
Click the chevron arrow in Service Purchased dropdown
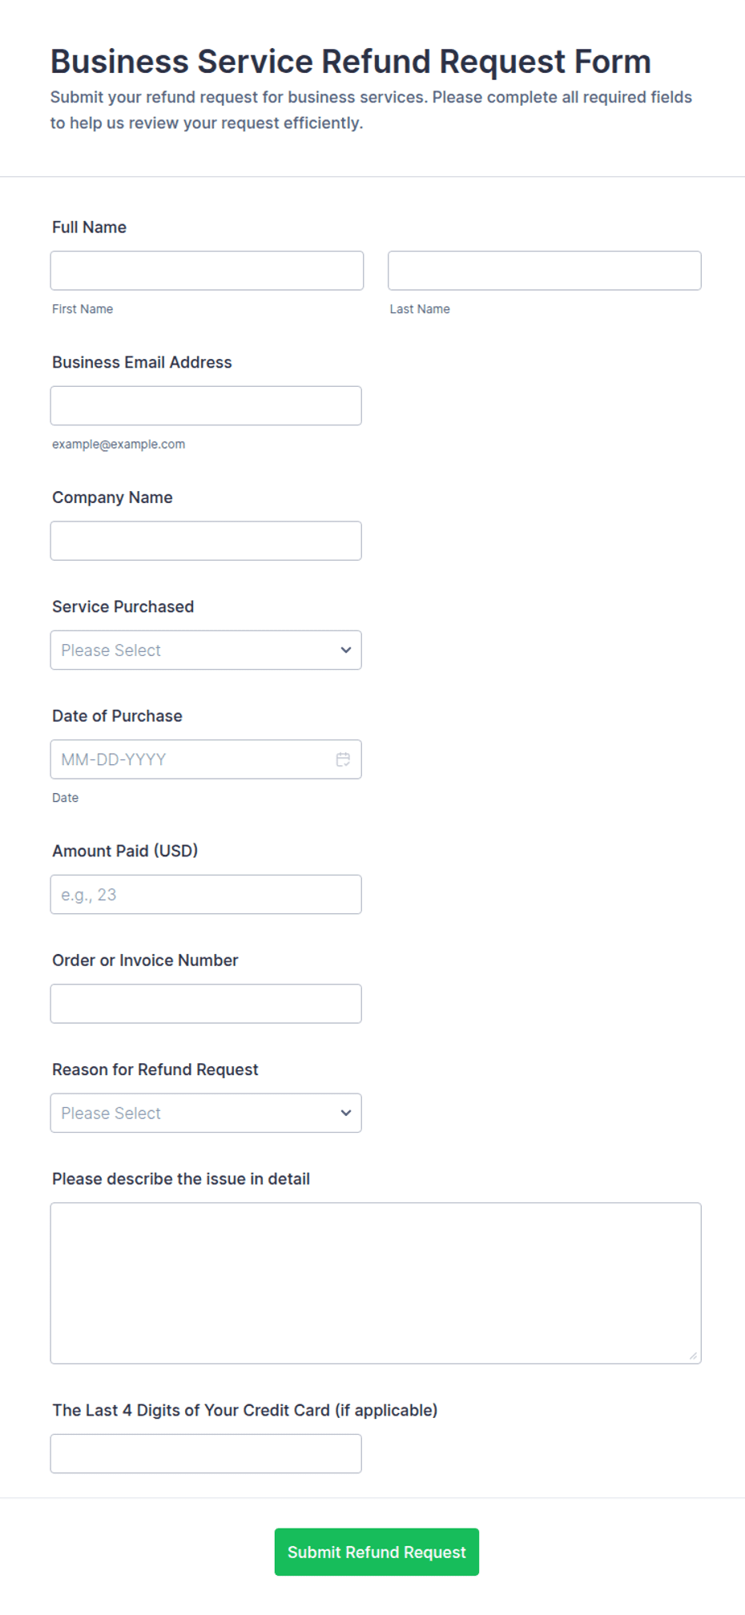pos(346,650)
